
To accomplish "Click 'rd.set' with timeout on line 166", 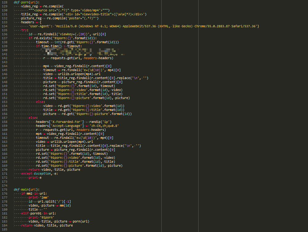I will point(72,154).
